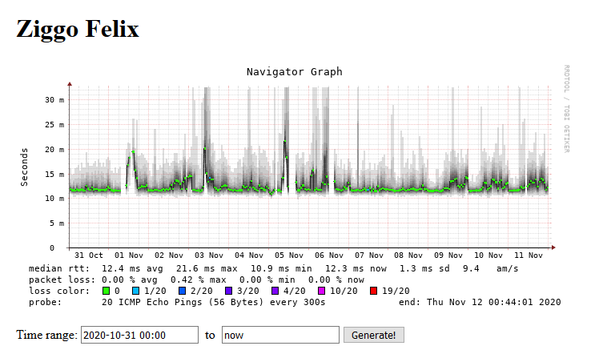Click the end timestamp 'Thu Nov 12 00:44:01 2020'
Viewport: 603px width, 362px height.
coord(494,302)
